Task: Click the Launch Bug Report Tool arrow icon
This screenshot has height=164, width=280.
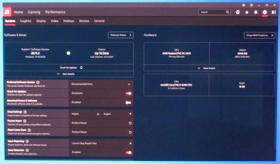Action: tap(130, 143)
